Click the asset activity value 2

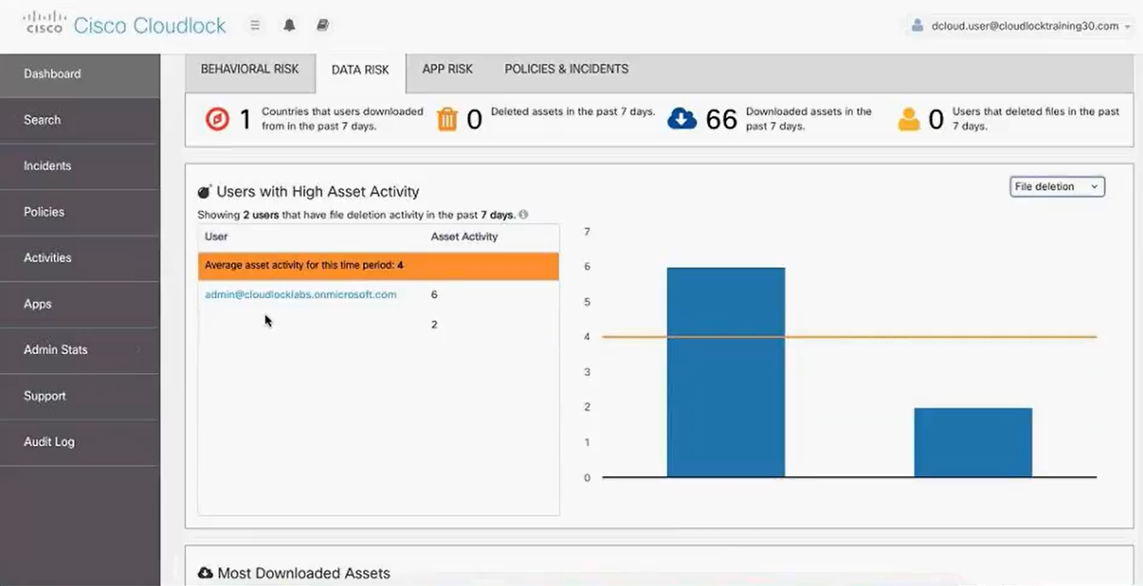click(435, 325)
